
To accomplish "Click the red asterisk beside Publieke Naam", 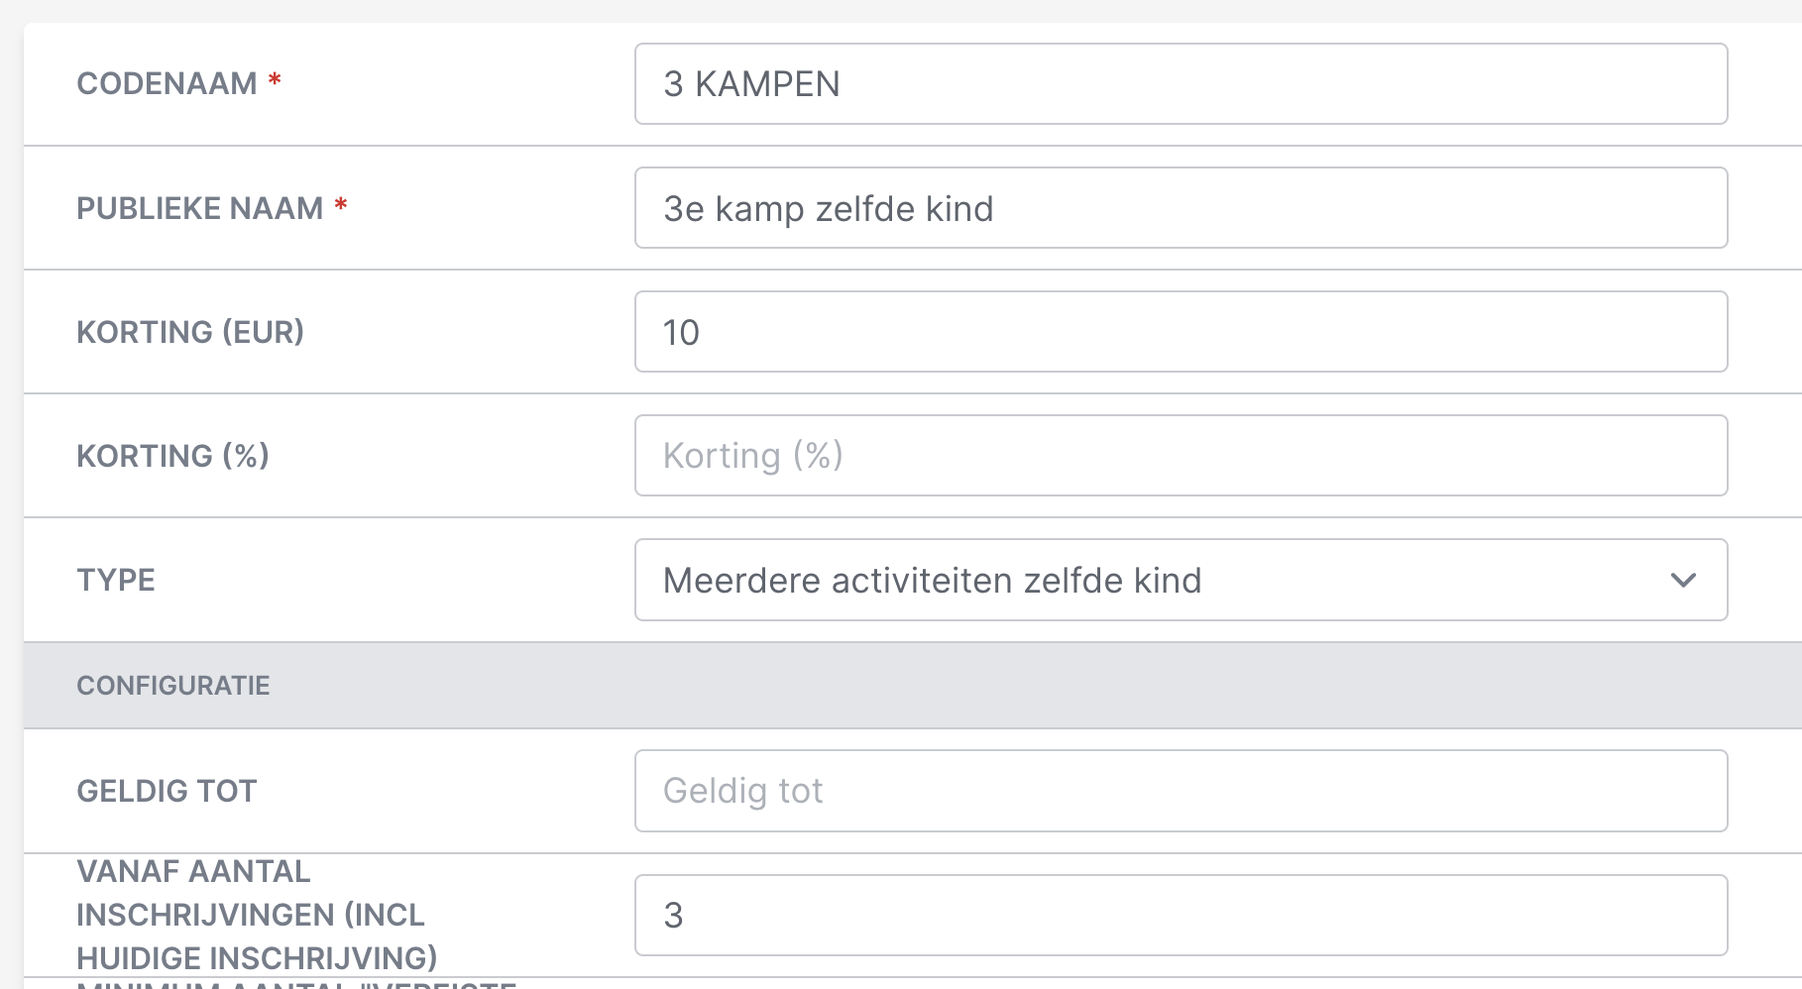I will pos(341,205).
